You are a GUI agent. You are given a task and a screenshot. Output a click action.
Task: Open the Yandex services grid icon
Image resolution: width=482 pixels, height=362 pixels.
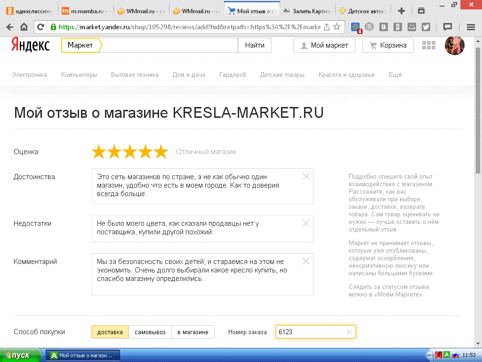(429, 45)
